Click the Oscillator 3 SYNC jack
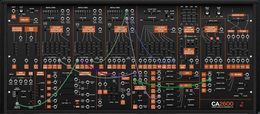Viewport: 260px width, 114px height. click(132, 29)
